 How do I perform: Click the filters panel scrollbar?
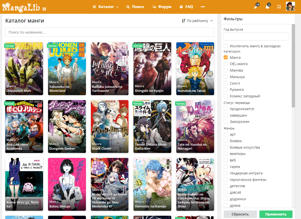tap(293, 66)
